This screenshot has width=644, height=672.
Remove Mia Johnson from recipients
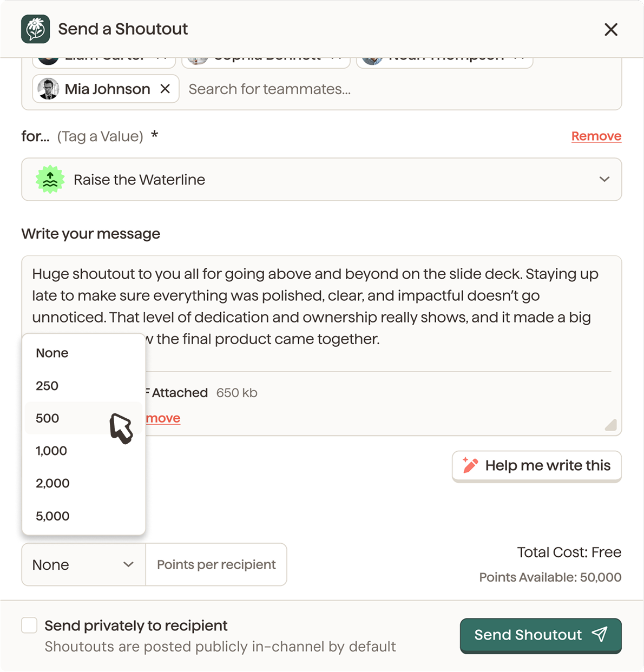[166, 89]
